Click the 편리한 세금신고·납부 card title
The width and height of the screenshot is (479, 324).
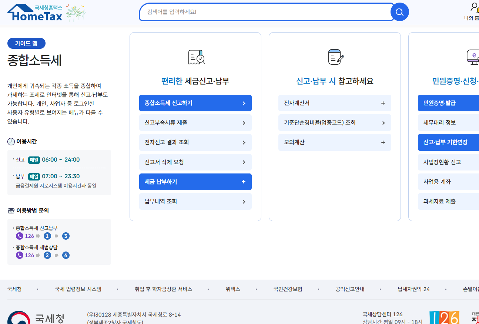[195, 81]
